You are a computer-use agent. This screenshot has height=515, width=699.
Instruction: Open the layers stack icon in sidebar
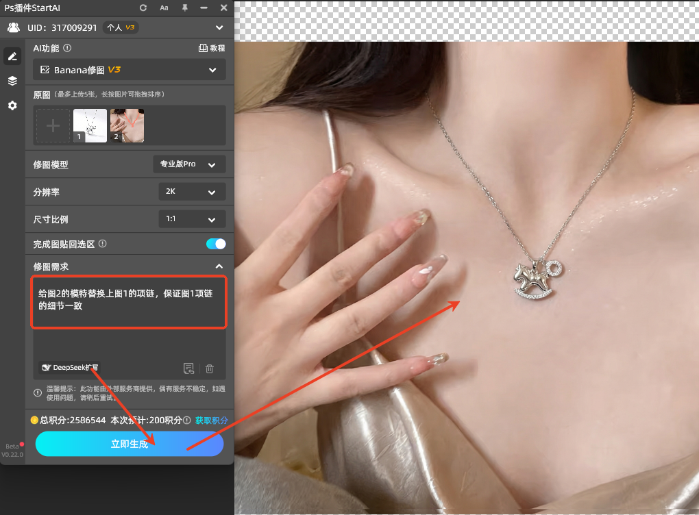(12, 81)
